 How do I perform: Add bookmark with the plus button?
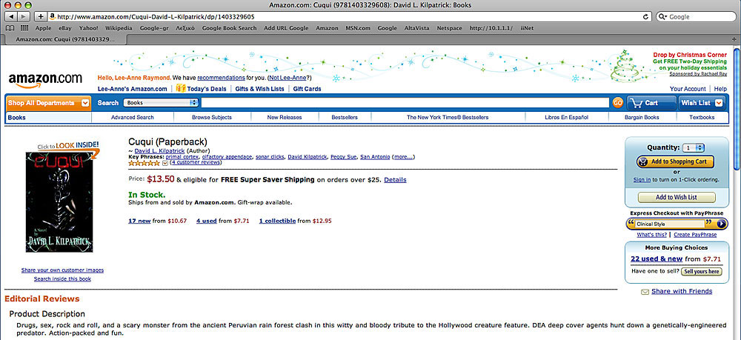41,16
